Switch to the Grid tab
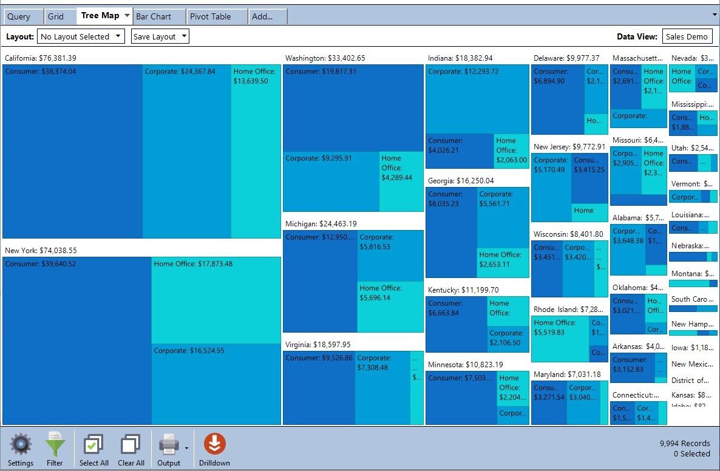 (x=55, y=16)
